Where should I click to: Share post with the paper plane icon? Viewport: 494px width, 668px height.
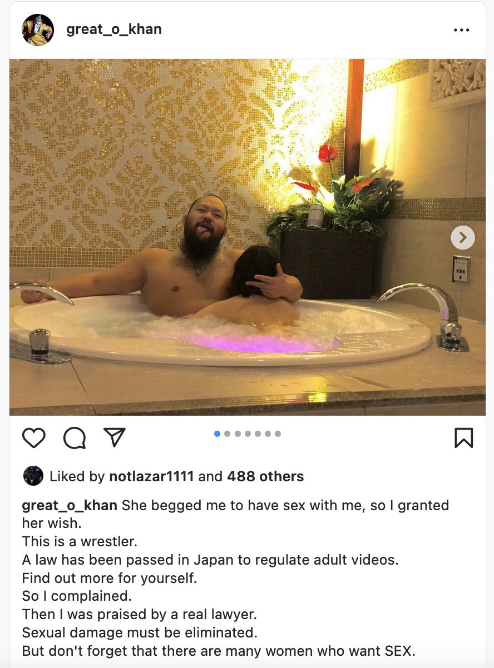(x=115, y=437)
